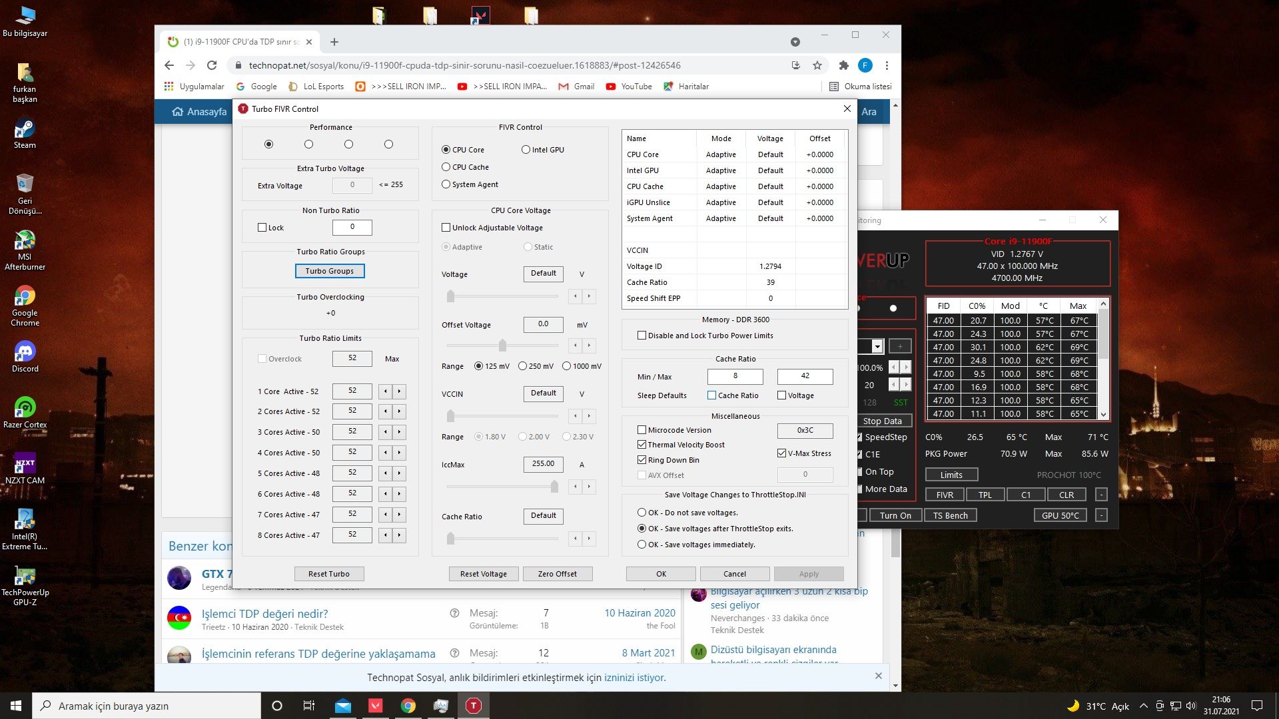Image resolution: width=1279 pixels, height=719 pixels.
Task: Click the Turbo Groups button
Action: coord(330,271)
